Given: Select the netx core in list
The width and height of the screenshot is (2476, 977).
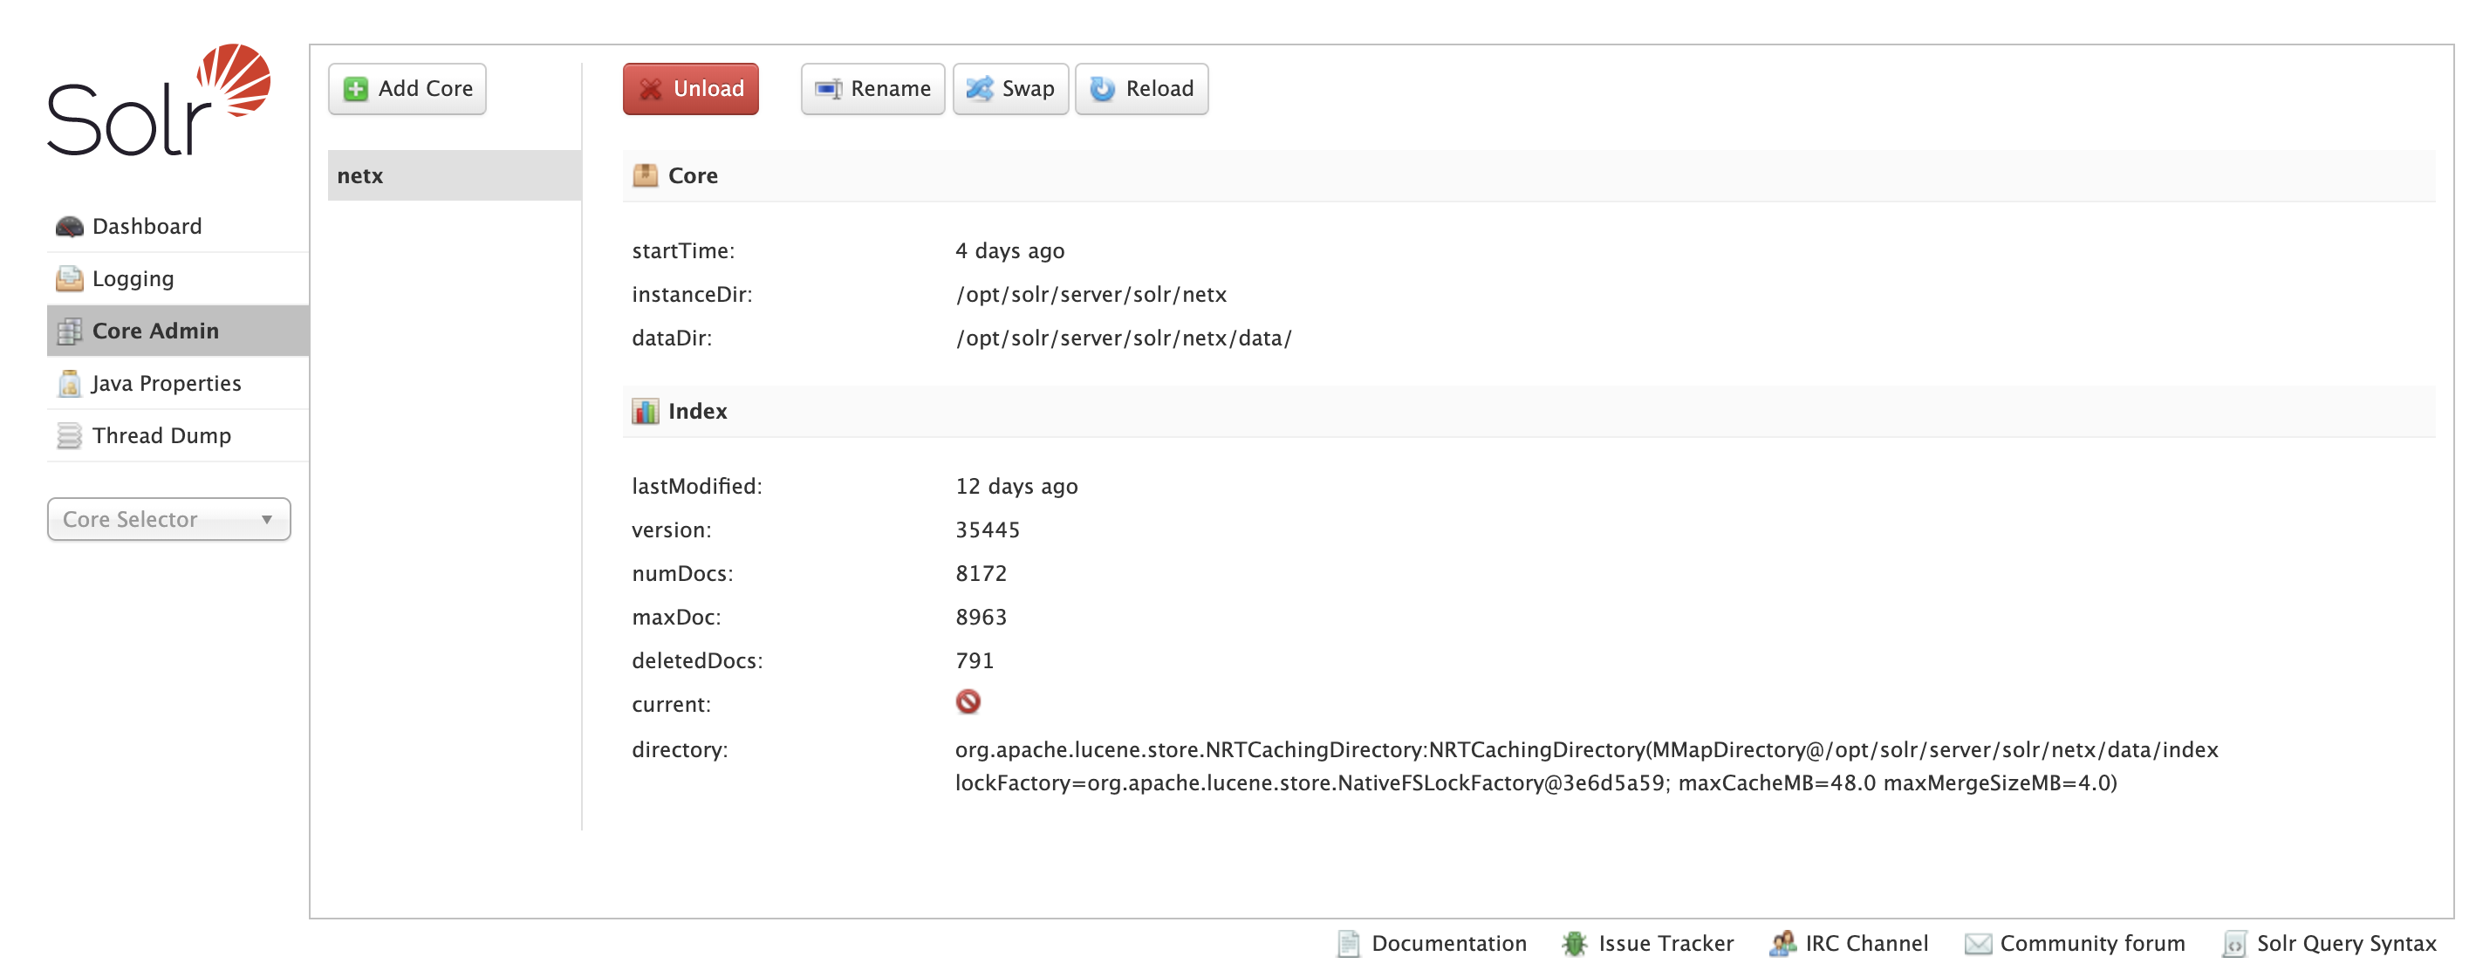Looking at the screenshot, I should [x=453, y=176].
